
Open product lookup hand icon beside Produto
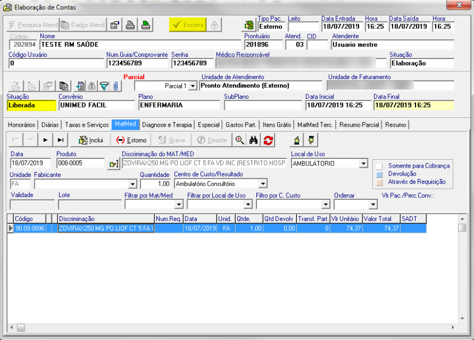(x=114, y=164)
